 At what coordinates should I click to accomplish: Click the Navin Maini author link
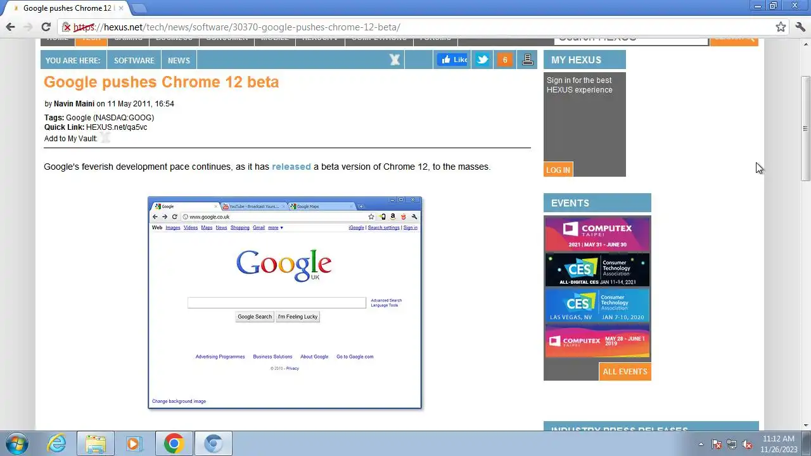pos(74,104)
